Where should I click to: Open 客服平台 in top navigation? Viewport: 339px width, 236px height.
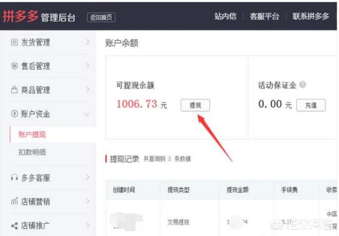point(264,16)
